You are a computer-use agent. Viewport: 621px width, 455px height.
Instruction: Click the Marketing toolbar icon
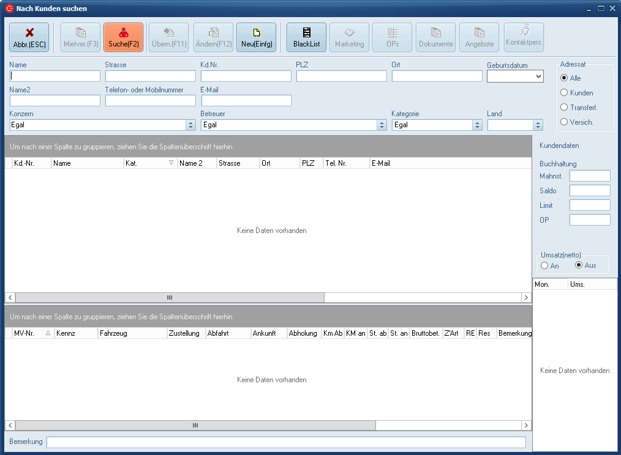tap(349, 37)
